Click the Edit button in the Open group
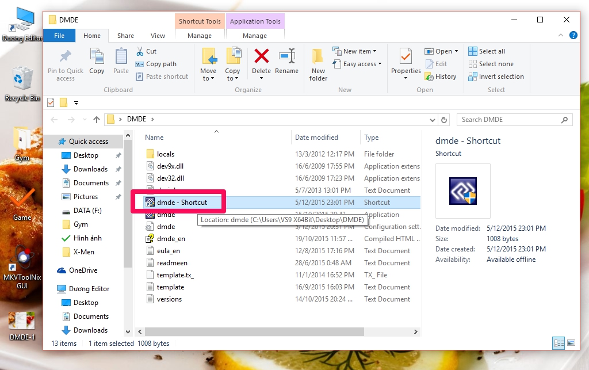 tap(436, 64)
